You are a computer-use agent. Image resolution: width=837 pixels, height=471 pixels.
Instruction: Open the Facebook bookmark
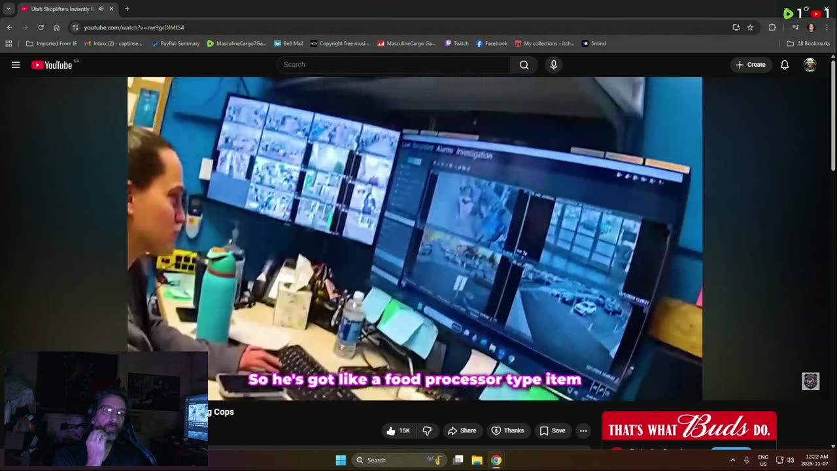click(492, 43)
